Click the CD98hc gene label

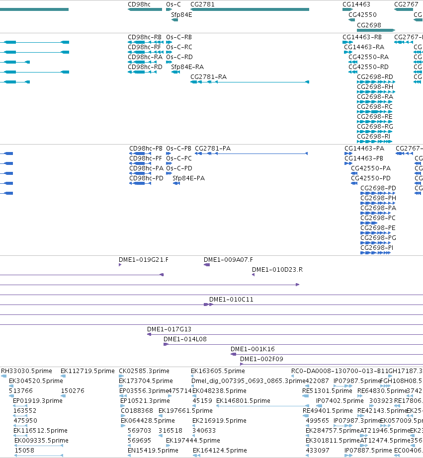[139, 4]
